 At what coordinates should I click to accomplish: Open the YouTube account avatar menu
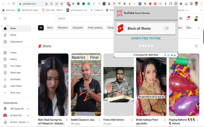click(x=196, y=18)
